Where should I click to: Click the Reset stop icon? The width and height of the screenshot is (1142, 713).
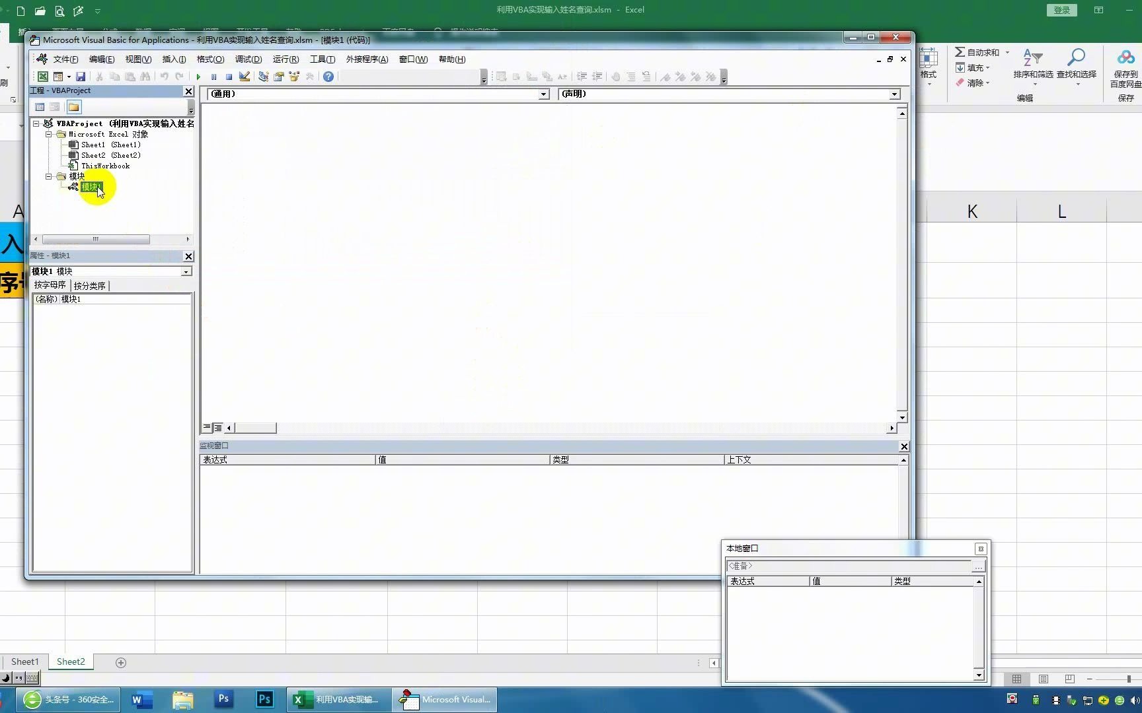click(229, 77)
